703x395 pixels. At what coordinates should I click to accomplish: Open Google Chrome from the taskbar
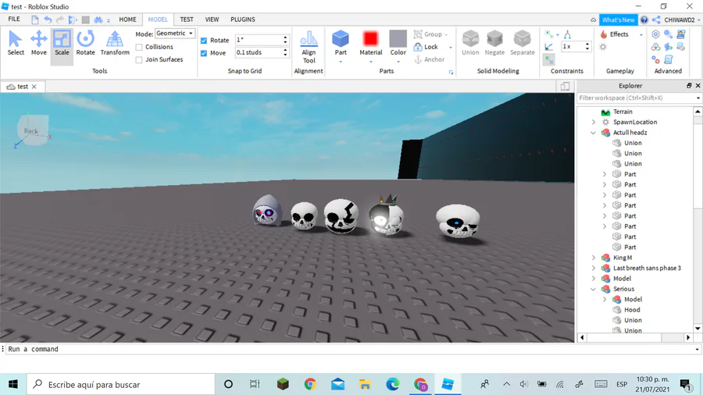(x=310, y=384)
